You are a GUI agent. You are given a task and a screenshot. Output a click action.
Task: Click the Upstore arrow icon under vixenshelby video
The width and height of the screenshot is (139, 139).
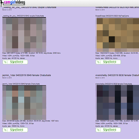98,130
